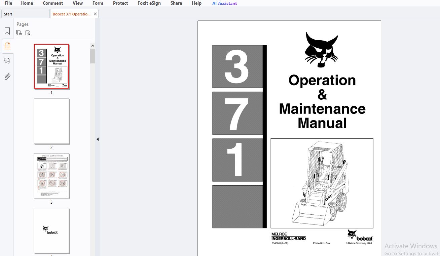Click the 'INGERSOLL-RAND' text on page
Screen dimensions: 440x256
(x=289, y=238)
